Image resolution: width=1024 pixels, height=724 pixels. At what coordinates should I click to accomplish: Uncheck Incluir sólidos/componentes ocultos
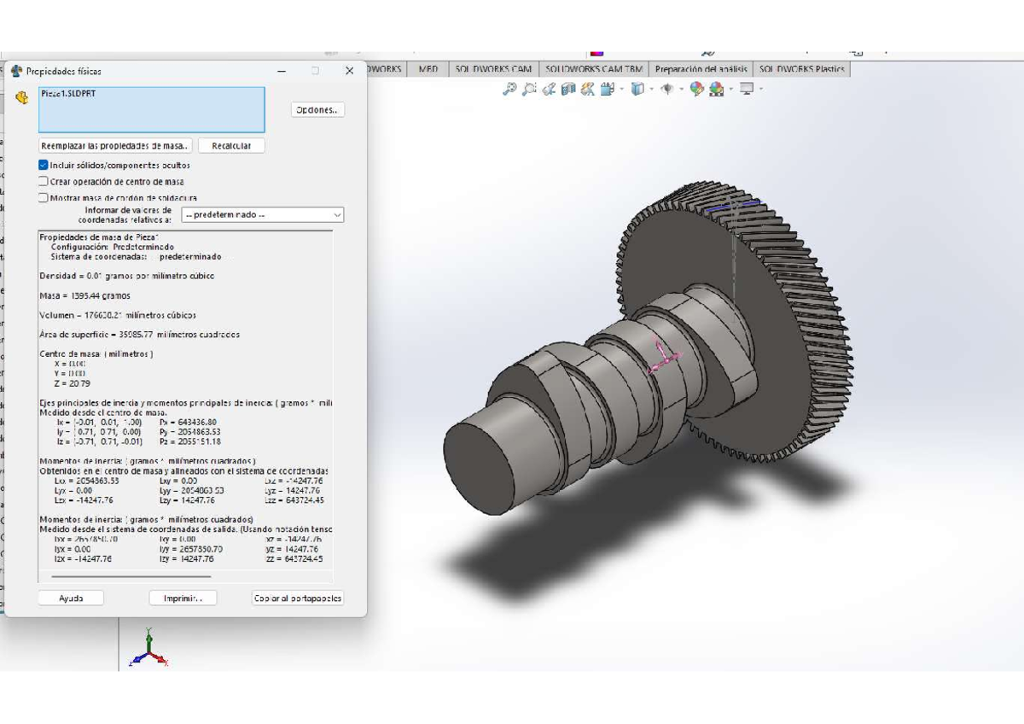click(41, 165)
